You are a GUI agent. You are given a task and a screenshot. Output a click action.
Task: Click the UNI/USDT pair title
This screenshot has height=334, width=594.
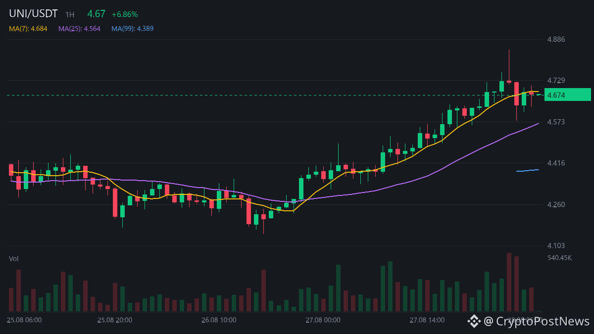click(x=33, y=14)
